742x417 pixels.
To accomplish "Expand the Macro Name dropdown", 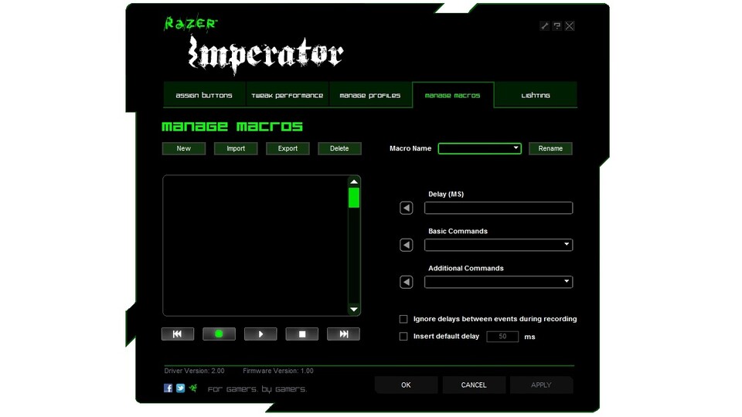I will pos(516,148).
